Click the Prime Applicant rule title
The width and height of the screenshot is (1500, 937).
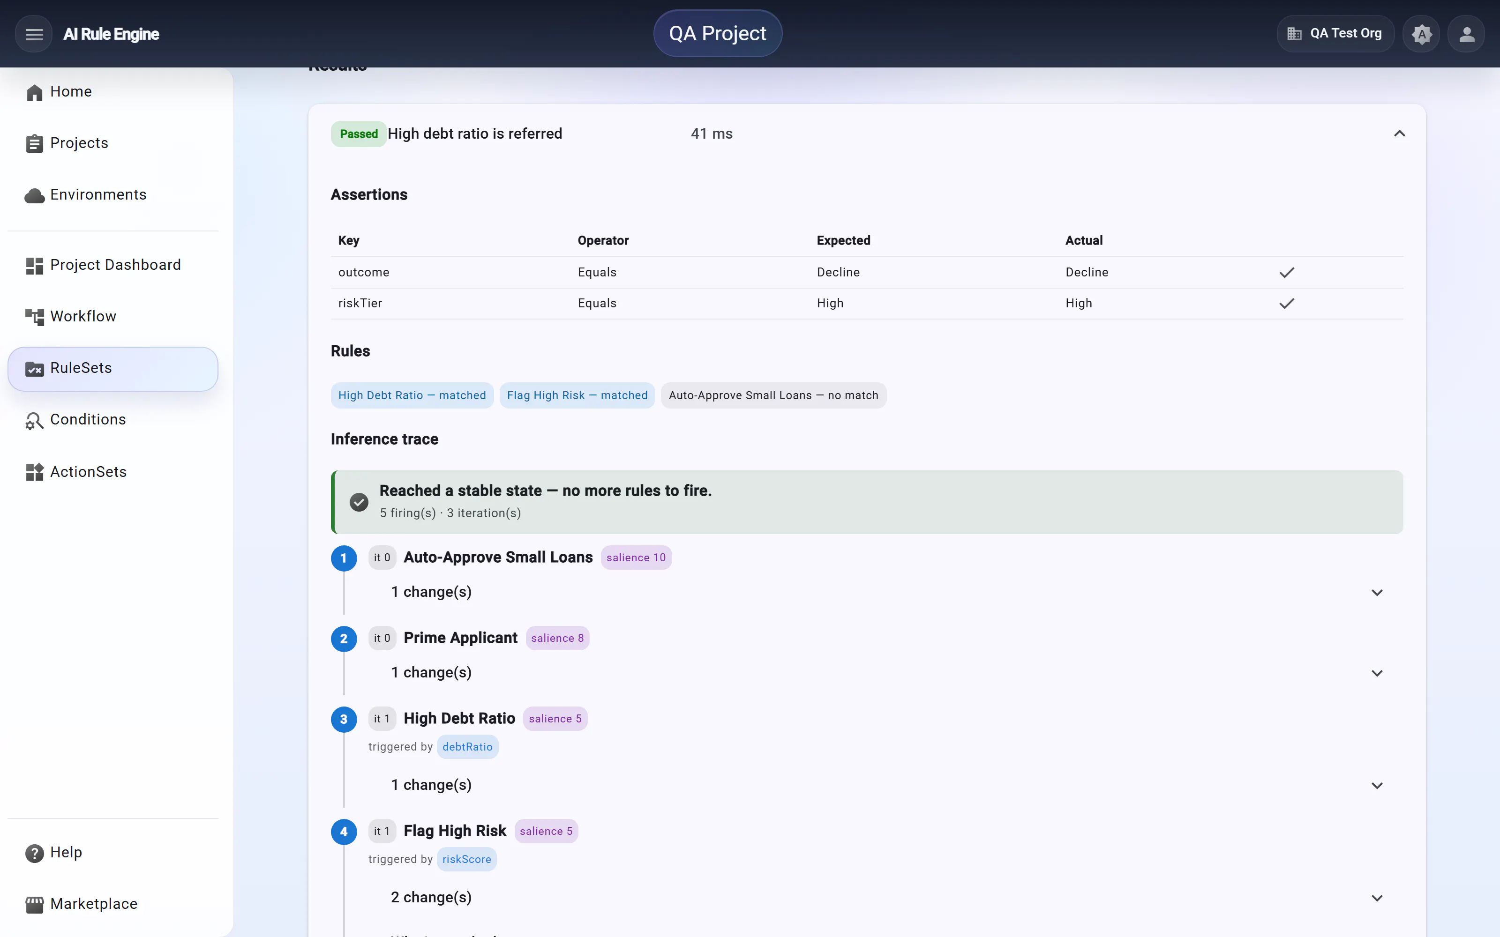click(460, 638)
